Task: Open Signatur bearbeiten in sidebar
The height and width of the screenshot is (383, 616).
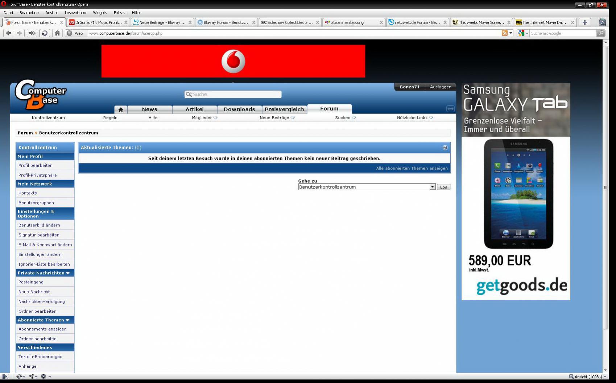Action: 39,235
